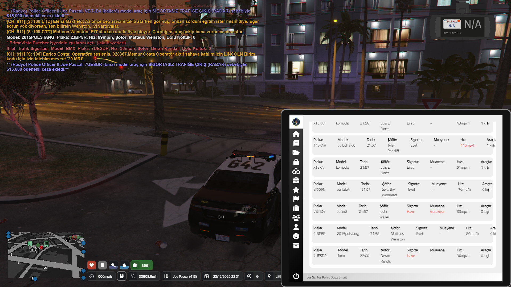Screen dimensions: 511x287
Task: Open the suitcase icon in MDT sidebar
Action: [x=296, y=208]
